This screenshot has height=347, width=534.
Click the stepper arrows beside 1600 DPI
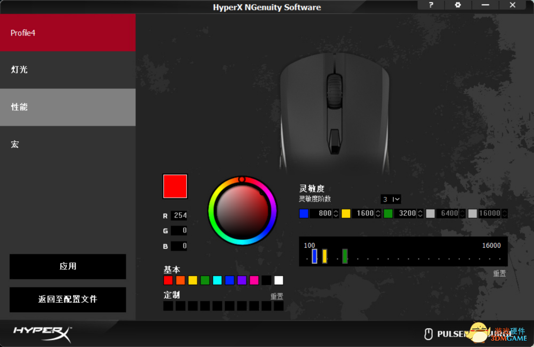[x=378, y=213]
